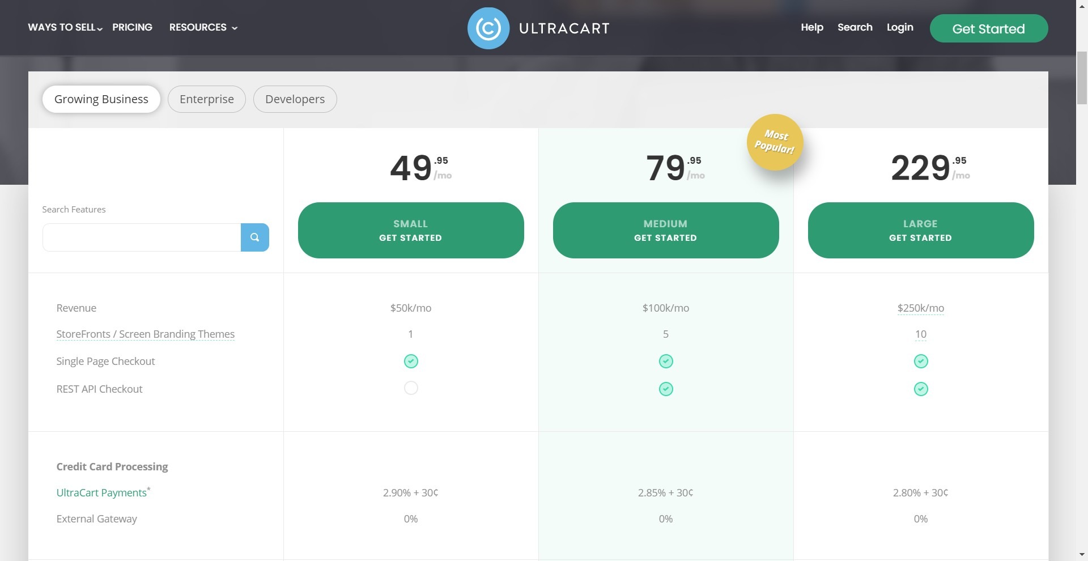
Task: Click the Medium plan 5 storefronts value
Action: (666, 334)
